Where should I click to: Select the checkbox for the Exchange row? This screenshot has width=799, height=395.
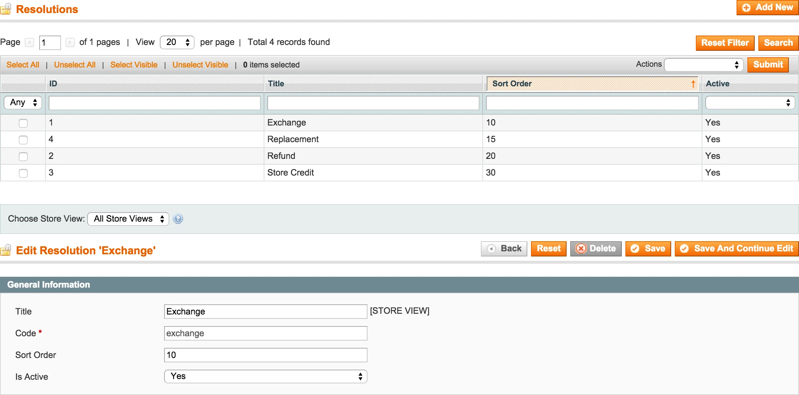[x=23, y=123]
